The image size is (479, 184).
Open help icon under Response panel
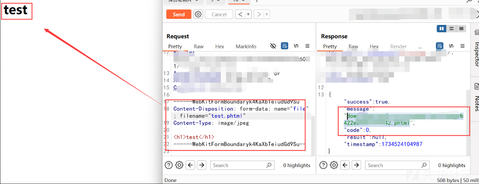tap(323, 165)
